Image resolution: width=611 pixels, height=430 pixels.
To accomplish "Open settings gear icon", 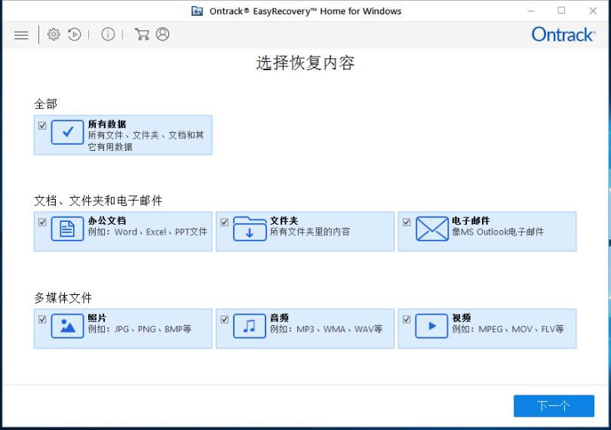I will [x=54, y=34].
